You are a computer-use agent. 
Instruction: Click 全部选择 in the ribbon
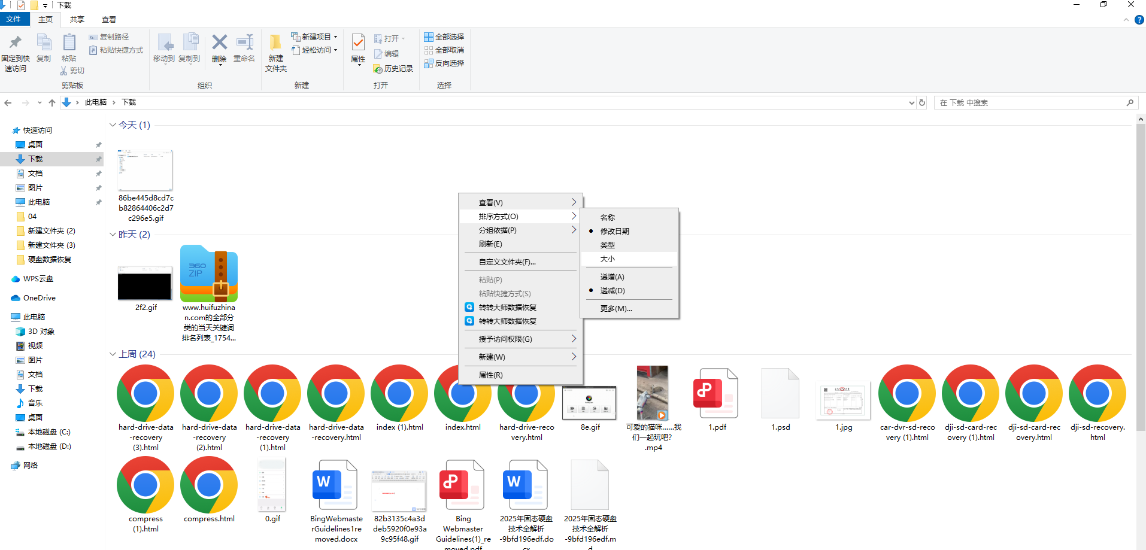444,37
